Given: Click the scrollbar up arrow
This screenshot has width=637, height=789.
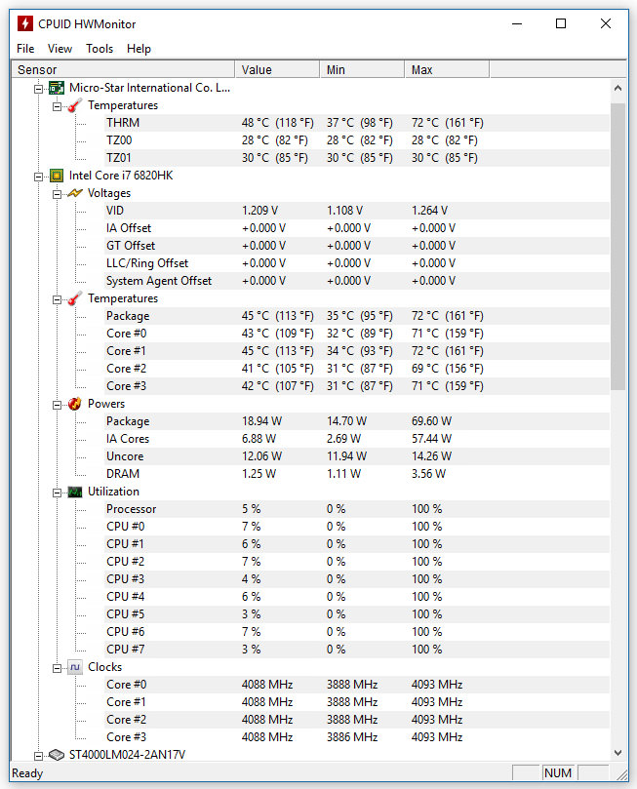Looking at the screenshot, I should [617, 88].
